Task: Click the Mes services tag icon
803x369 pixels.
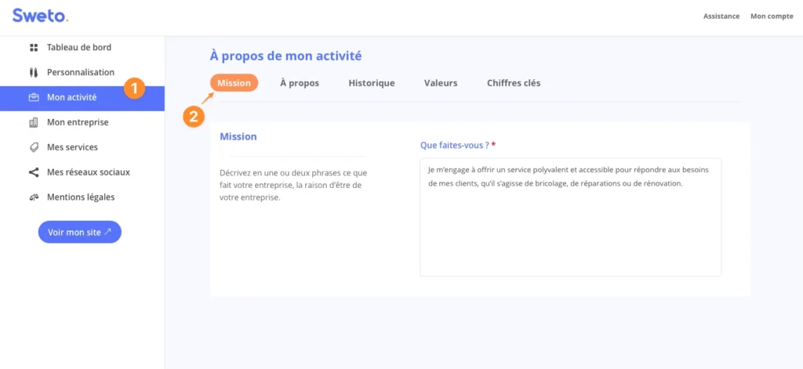Action: 34,147
